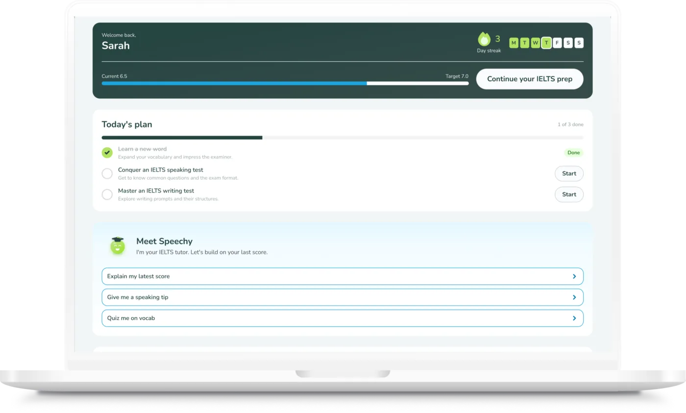The image size is (686, 413).
Task: Choose Give me a speaking tip prompt
Action: (343, 297)
